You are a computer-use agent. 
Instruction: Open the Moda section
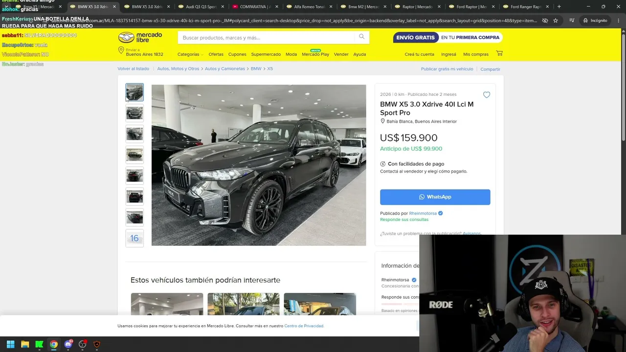[291, 54]
